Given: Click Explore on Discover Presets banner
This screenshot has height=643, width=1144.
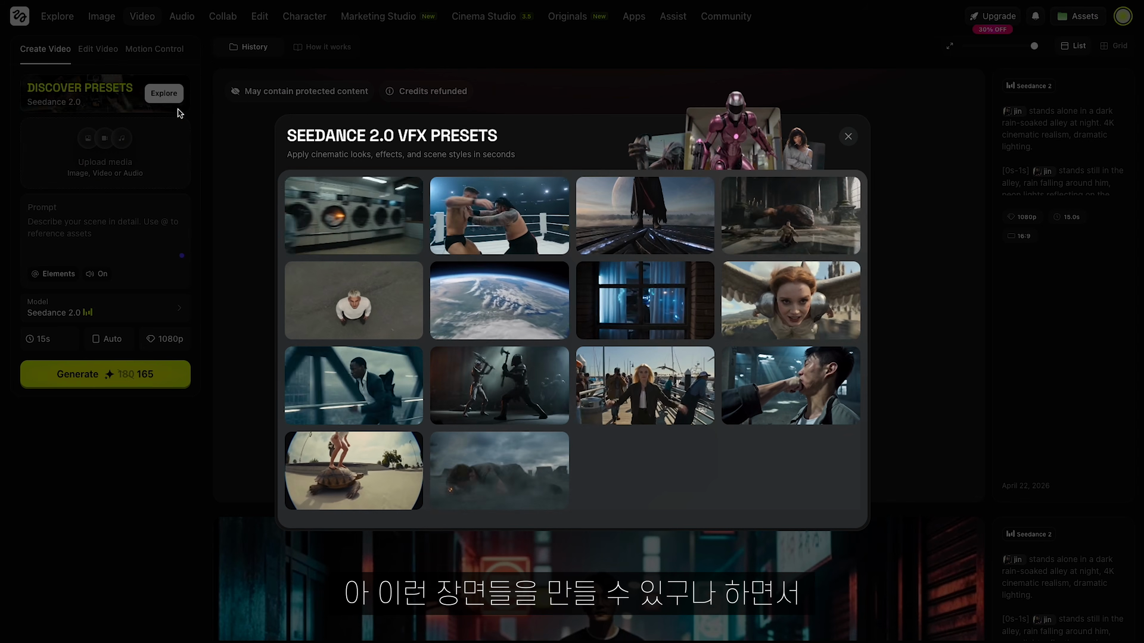Looking at the screenshot, I should pyautogui.click(x=164, y=93).
